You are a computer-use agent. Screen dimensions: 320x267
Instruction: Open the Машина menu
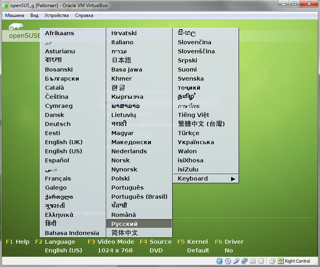tap(15, 15)
